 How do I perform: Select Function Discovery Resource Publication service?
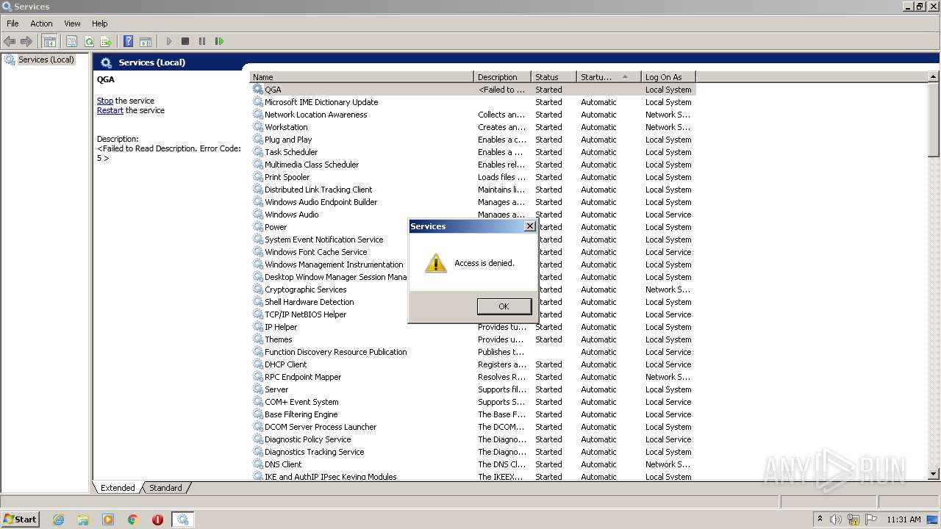(x=472, y=352)
